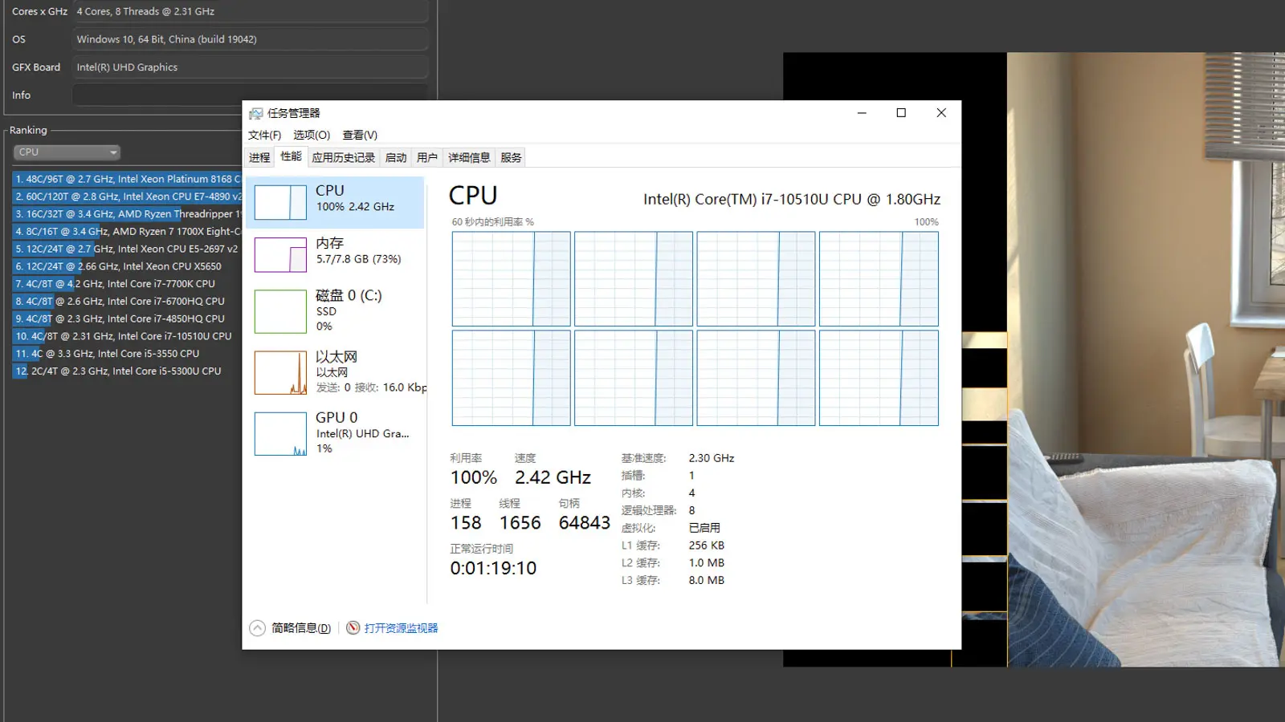Screen dimensions: 1285x722
Task: Select ranking entry Intel Core i7-6700HQ
Action: [x=127, y=302]
